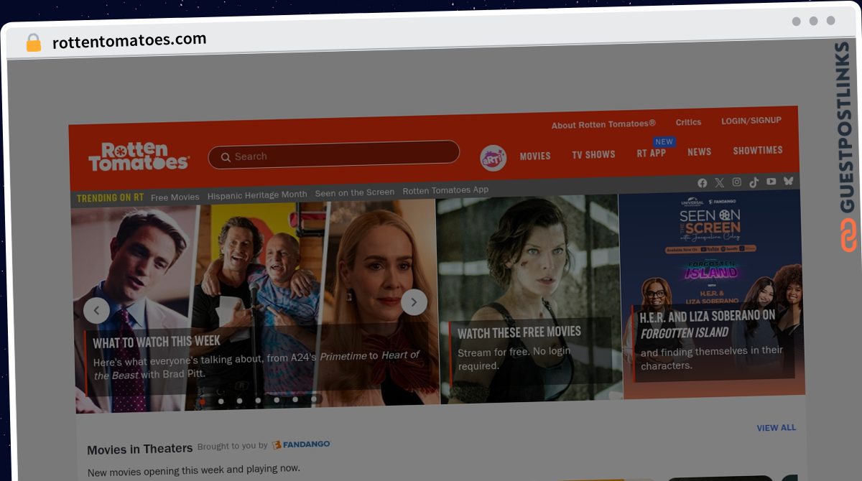The height and width of the screenshot is (481, 862).
Task: Open the Bluesky butterfly icon
Action: 788,182
